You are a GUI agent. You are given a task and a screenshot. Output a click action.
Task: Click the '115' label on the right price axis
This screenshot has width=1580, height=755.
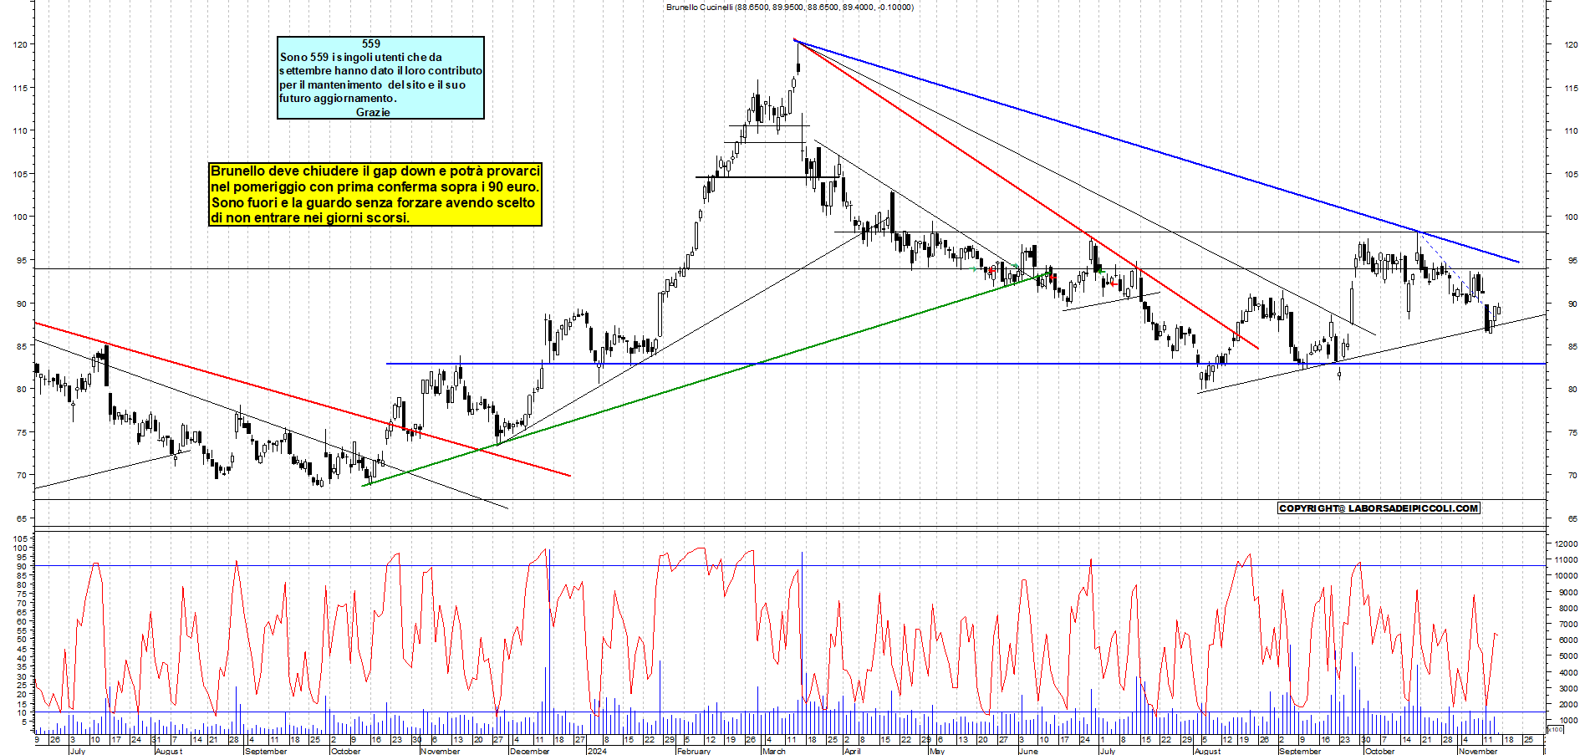[1572, 88]
